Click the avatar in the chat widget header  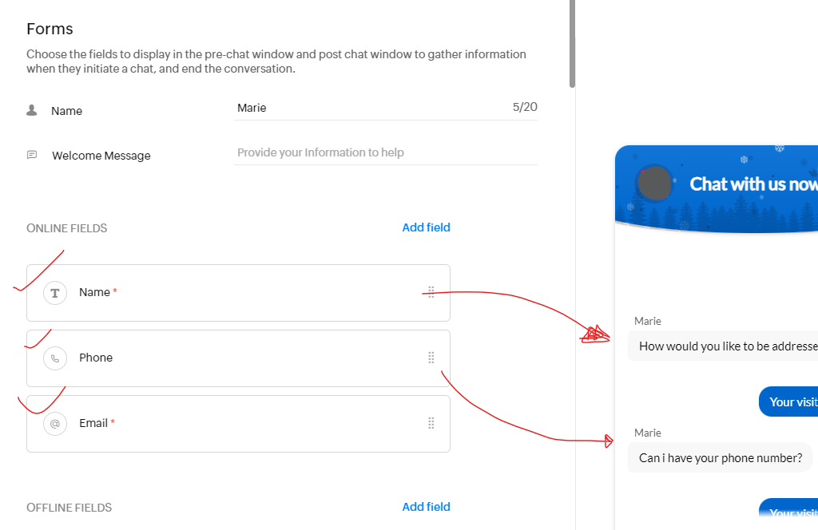tap(654, 183)
